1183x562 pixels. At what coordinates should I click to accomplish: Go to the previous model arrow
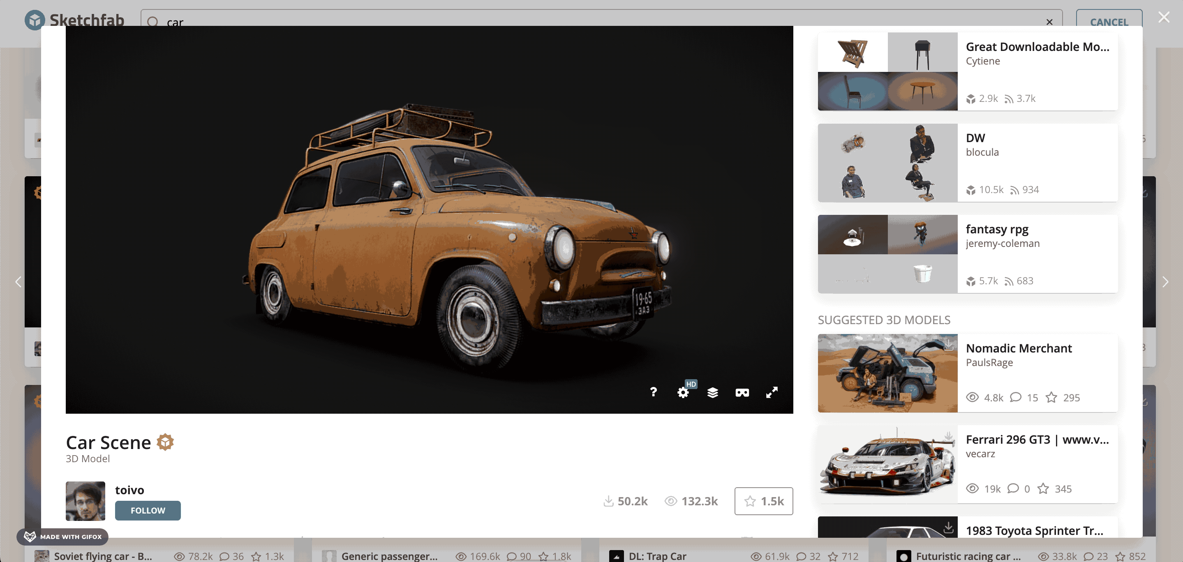point(18,281)
